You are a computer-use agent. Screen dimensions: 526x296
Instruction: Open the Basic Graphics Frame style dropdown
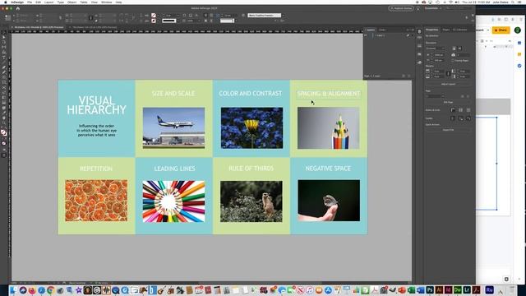click(x=283, y=16)
